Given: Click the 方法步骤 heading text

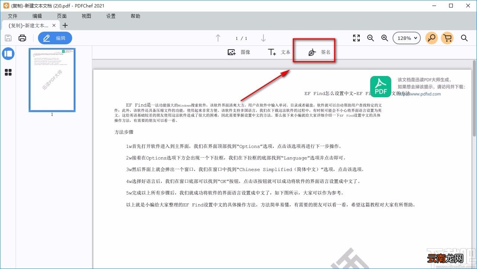Looking at the screenshot, I should click(124, 132).
